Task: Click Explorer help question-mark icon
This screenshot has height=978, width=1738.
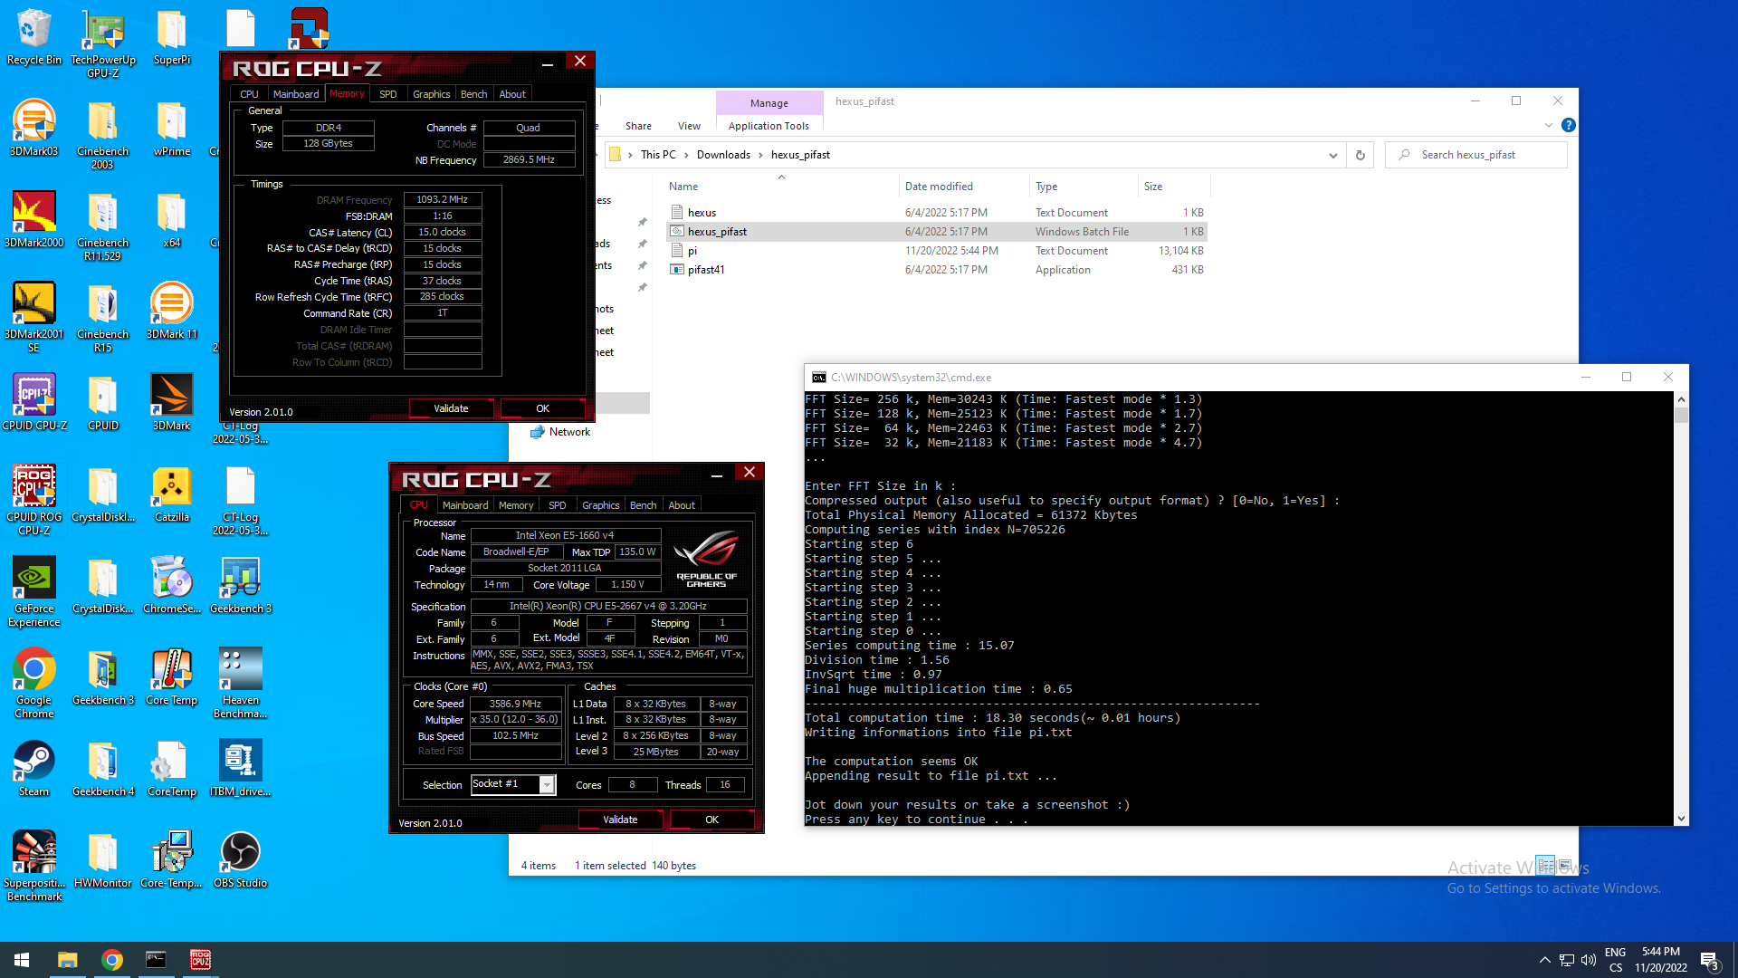Action: [1569, 125]
